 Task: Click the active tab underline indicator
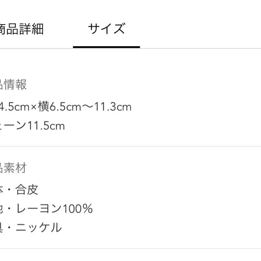(106, 47)
